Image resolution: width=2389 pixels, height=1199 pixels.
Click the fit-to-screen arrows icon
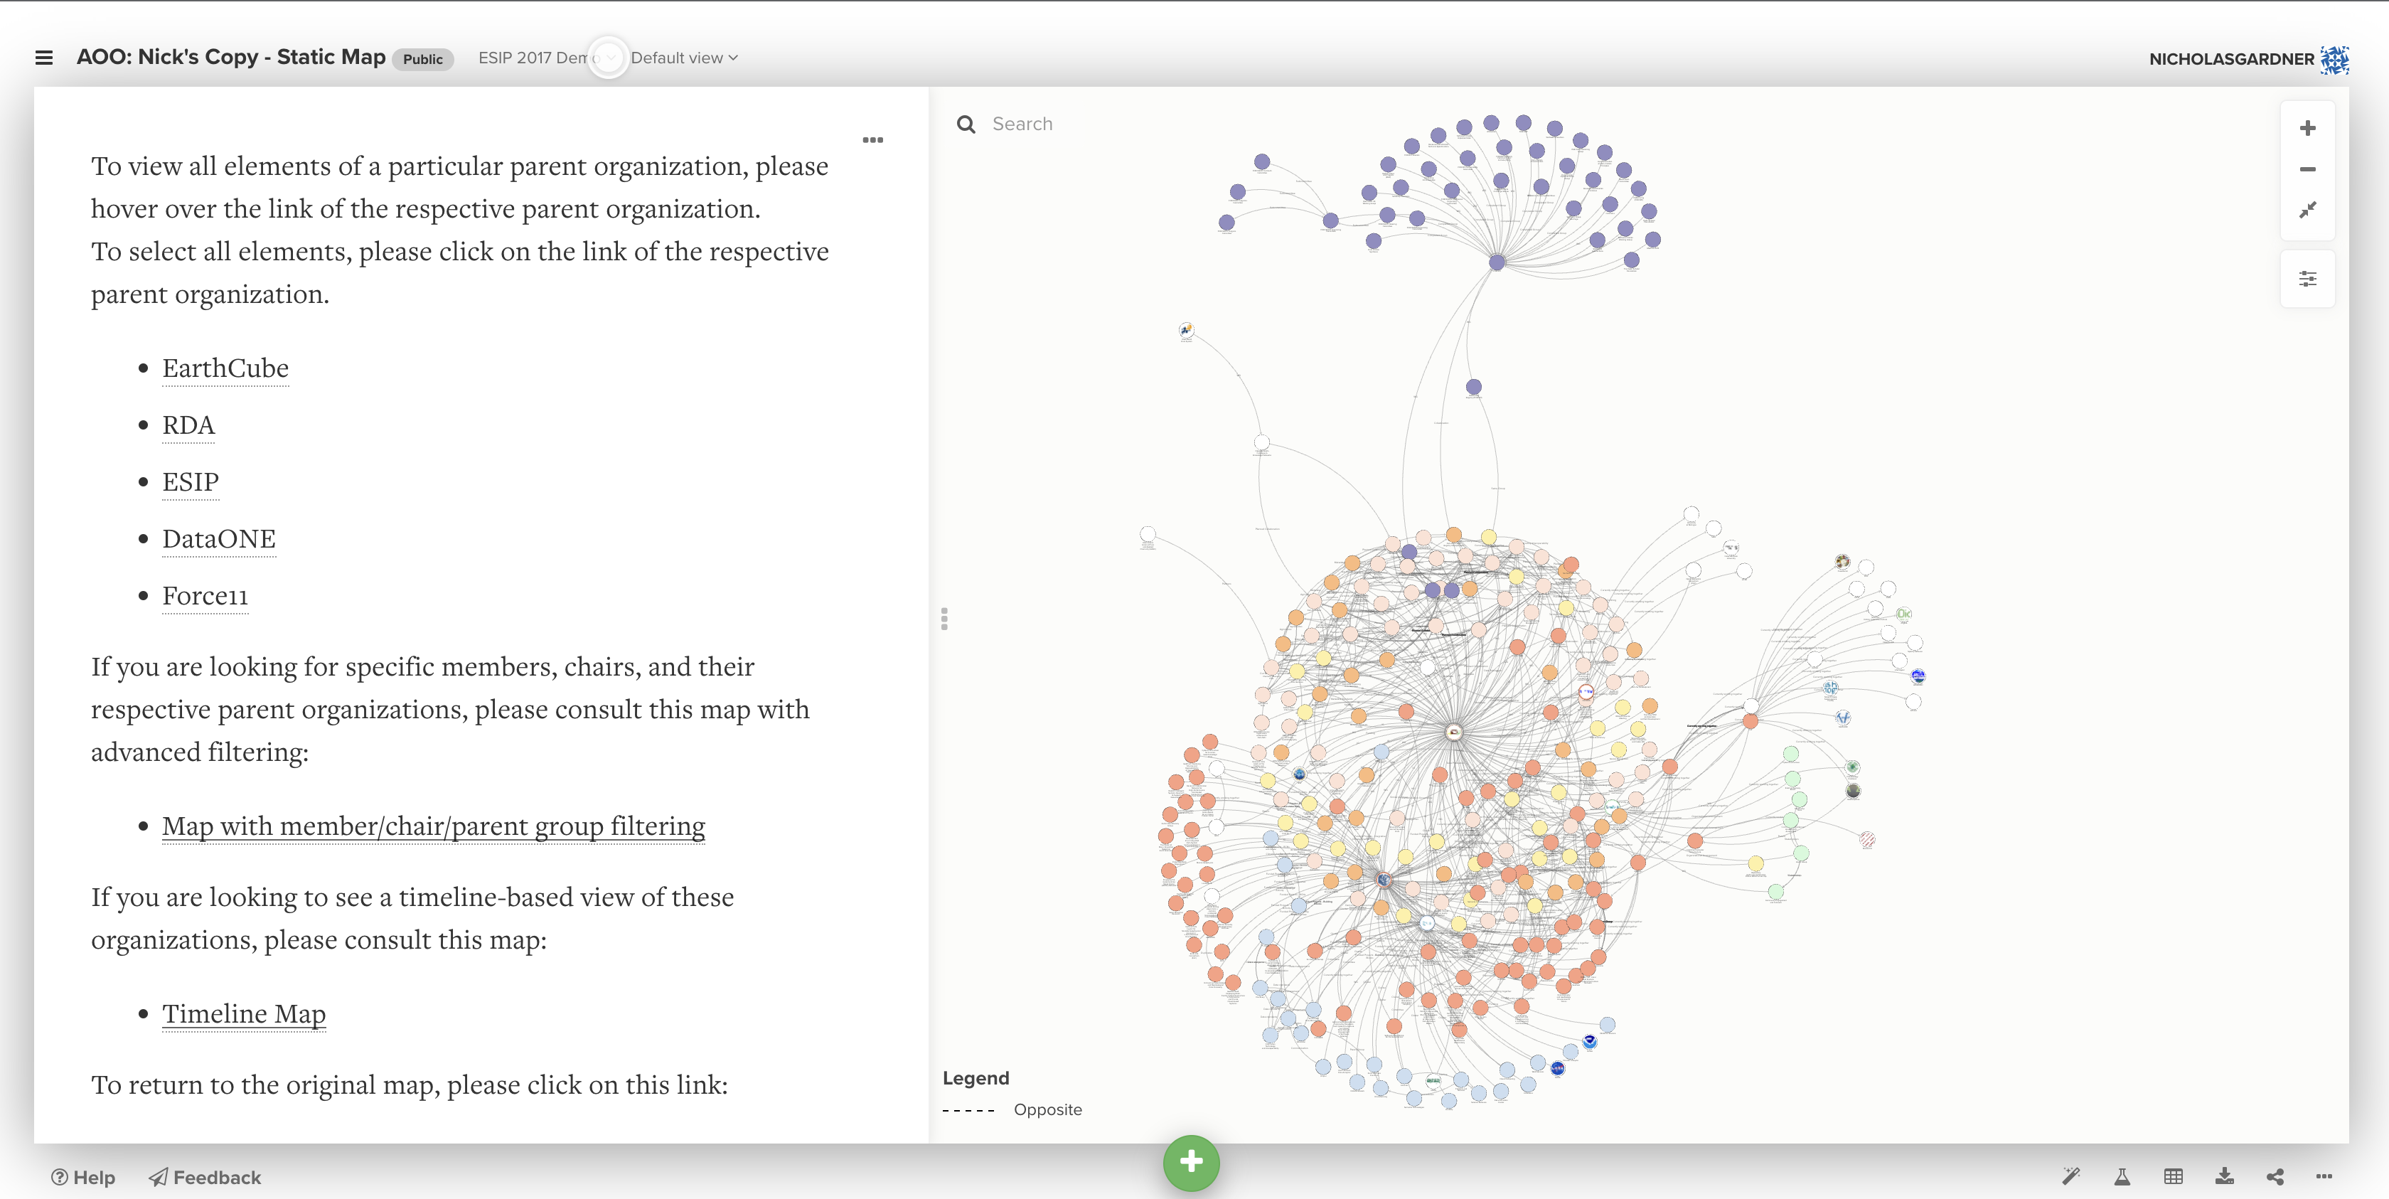(x=2307, y=211)
